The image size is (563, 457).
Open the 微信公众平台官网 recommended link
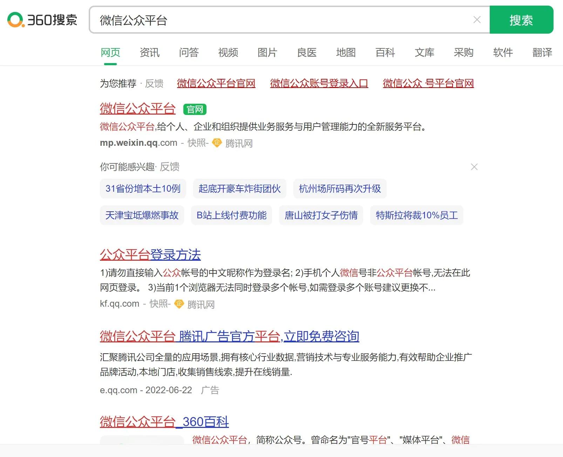coord(216,83)
